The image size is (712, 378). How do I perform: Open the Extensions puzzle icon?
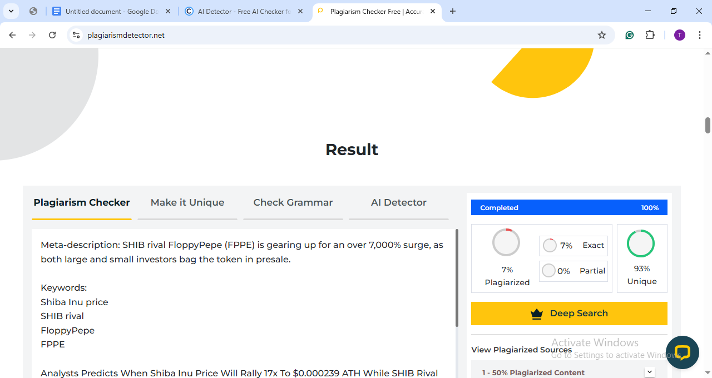[x=650, y=35]
